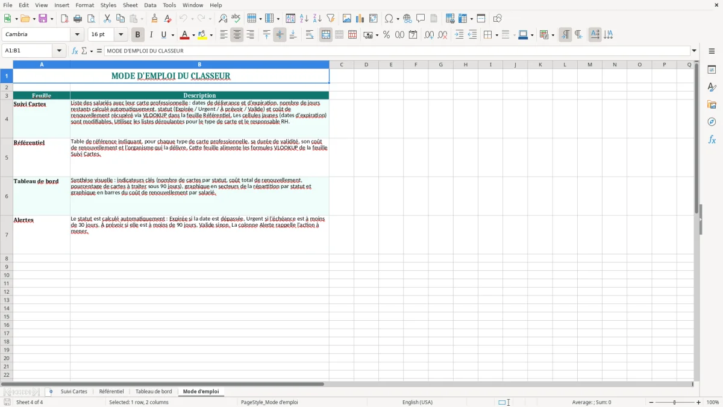Open the Styles menu

click(108, 5)
